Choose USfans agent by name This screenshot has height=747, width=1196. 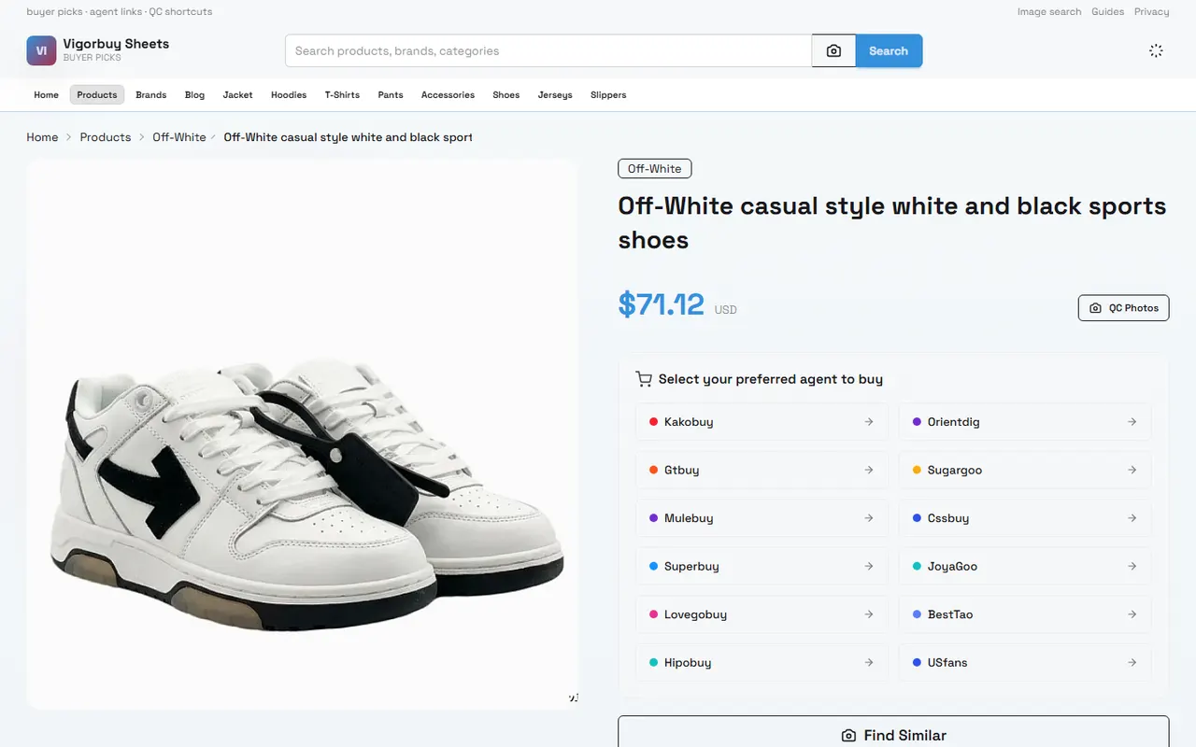(x=947, y=663)
